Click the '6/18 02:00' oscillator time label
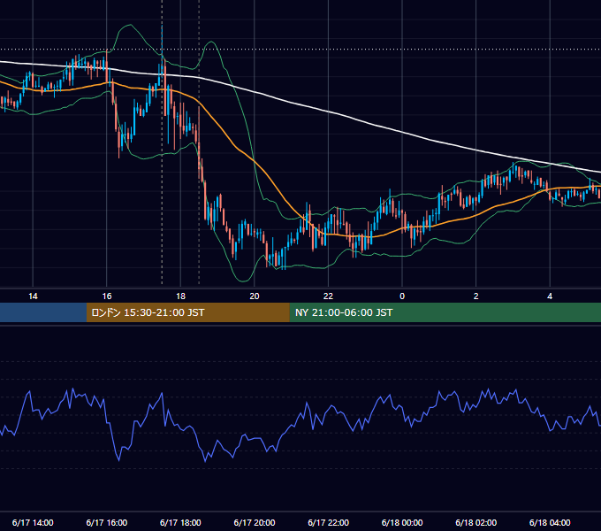The width and height of the screenshot is (601, 531). tap(476, 522)
